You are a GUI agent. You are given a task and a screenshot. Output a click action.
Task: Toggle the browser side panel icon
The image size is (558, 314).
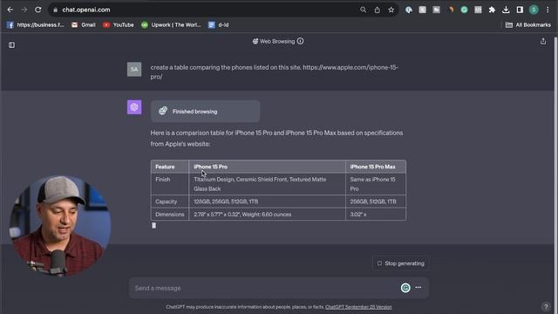520,10
